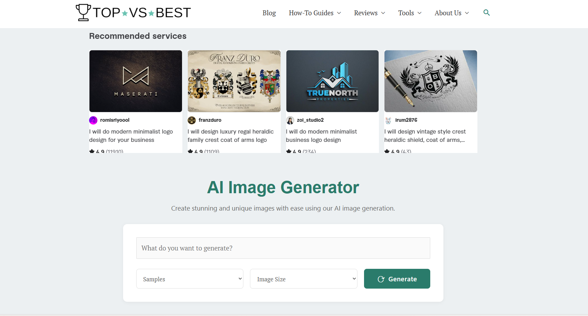Open 'vintage style crest heraldic shield' listing
588x316 pixels.
425,136
